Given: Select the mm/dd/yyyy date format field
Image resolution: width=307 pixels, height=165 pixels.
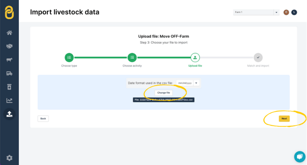Looking at the screenshot, I should (185, 83).
